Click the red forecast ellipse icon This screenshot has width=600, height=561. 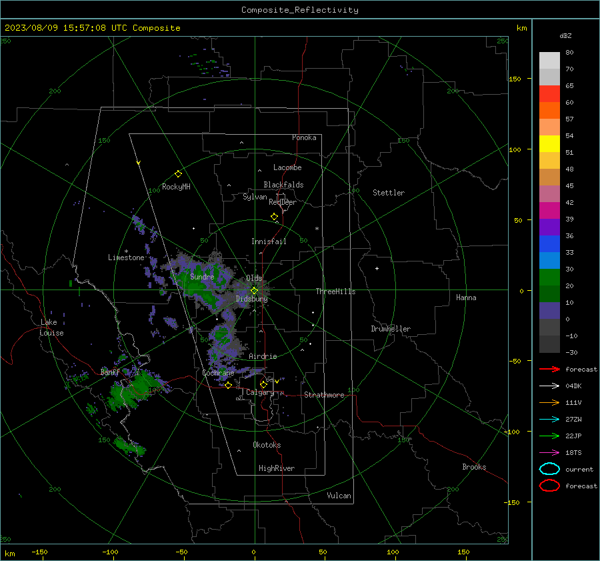(x=549, y=486)
